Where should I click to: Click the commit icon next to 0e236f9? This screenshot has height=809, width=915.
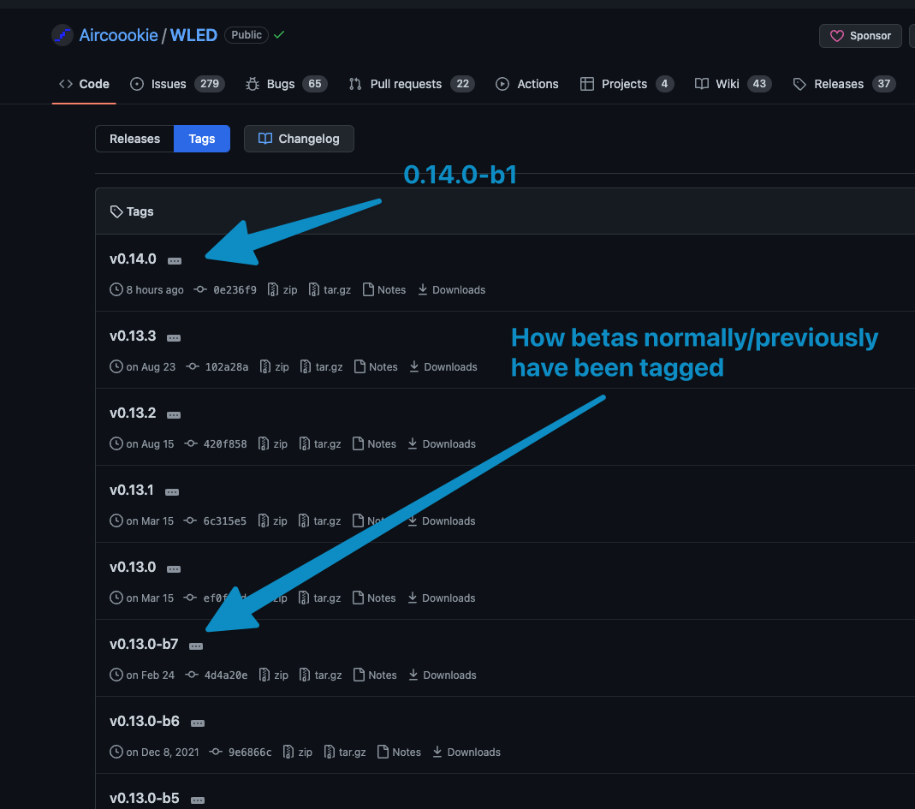click(199, 289)
